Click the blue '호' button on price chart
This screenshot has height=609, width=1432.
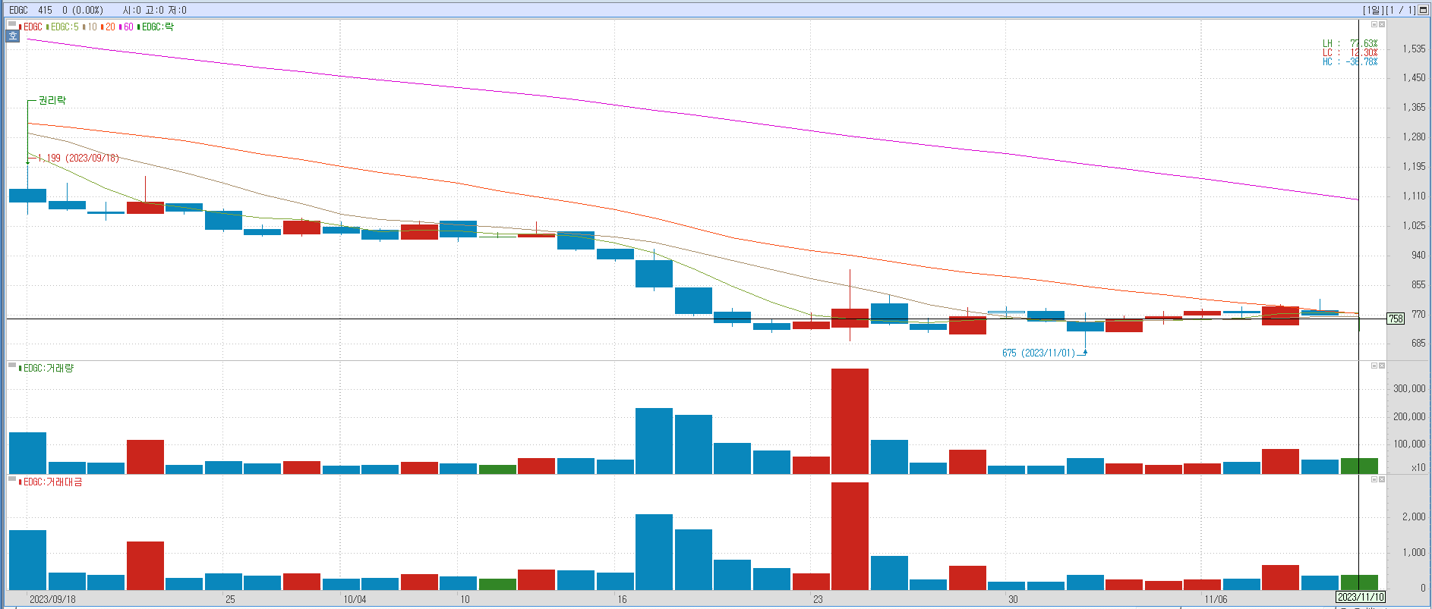[13, 36]
